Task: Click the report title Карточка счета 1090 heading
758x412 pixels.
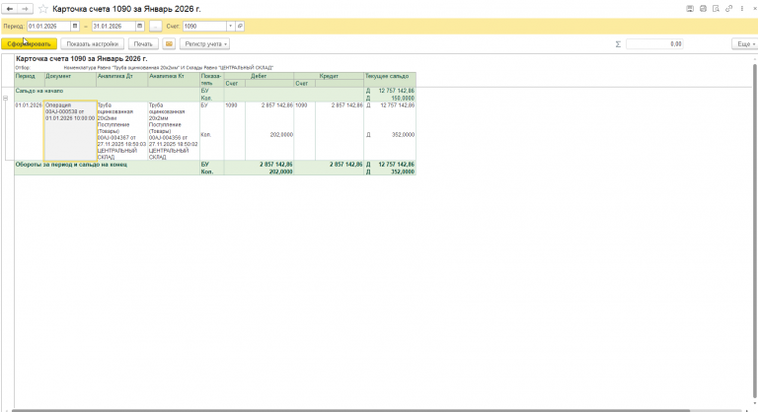Action: (x=82, y=59)
